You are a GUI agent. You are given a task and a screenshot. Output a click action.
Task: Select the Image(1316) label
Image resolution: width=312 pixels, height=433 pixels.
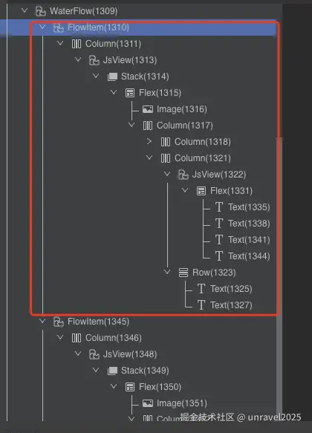click(182, 109)
